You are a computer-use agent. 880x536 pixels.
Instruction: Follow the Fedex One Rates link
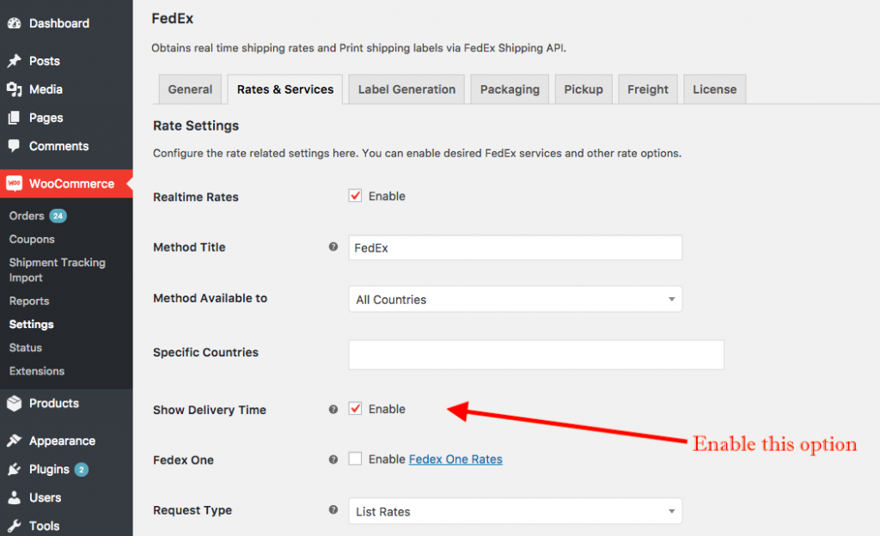455,460
